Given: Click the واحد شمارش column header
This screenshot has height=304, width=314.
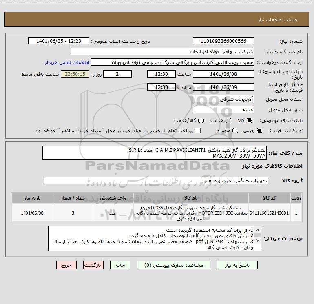Looking at the screenshot, I should [113, 198].
